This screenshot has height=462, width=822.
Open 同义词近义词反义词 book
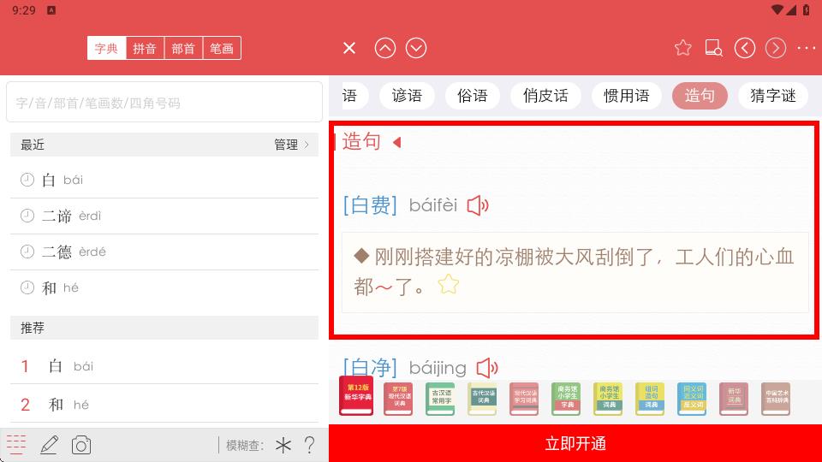click(x=692, y=400)
